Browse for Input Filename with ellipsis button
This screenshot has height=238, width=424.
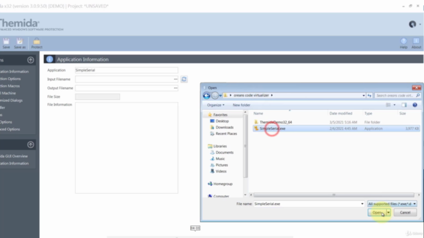176,79
